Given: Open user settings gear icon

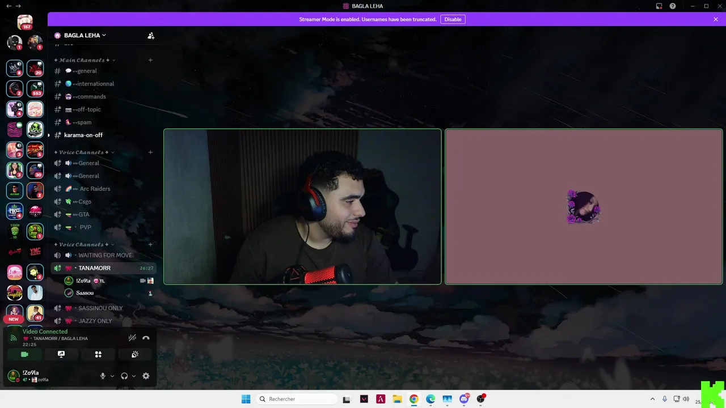Looking at the screenshot, I should pos(146,376).
